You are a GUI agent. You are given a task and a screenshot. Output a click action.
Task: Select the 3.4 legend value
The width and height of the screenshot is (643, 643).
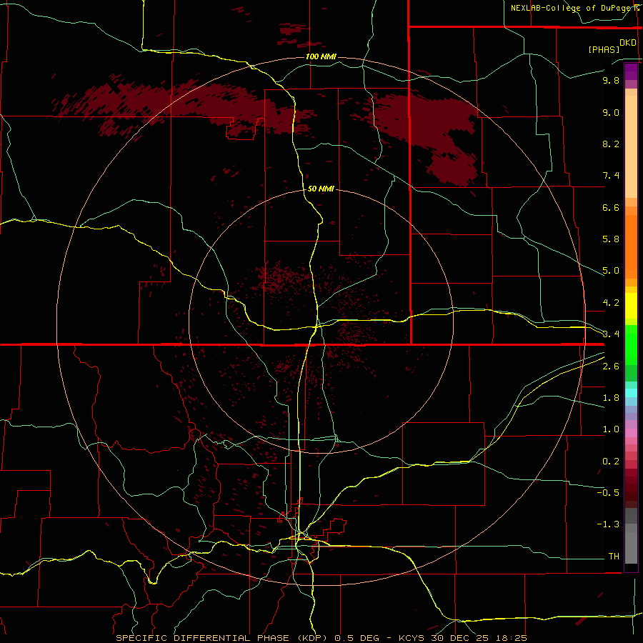[x=611, y=334]
